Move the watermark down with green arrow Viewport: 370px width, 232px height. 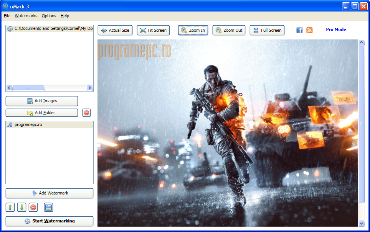coord(22,207)
